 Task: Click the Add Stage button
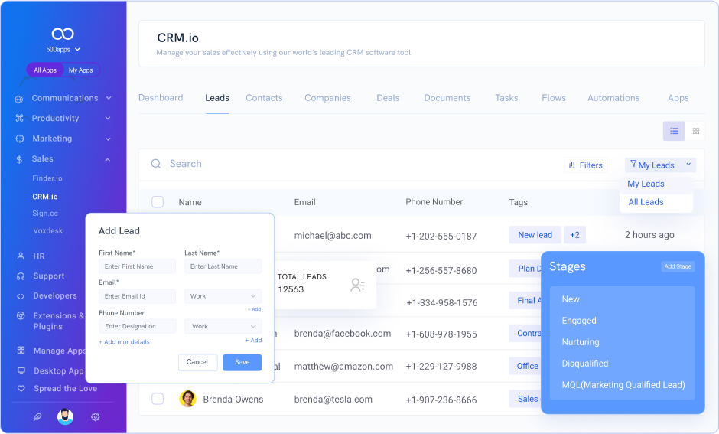[x=678, y=266]
